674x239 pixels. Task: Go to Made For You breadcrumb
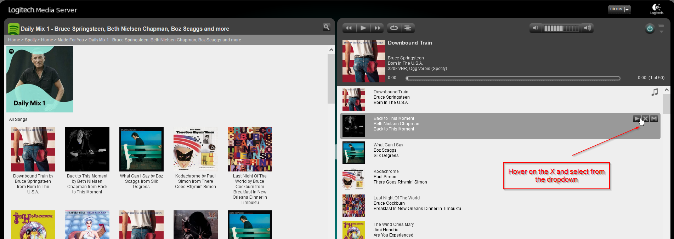[x=71, y=40]
